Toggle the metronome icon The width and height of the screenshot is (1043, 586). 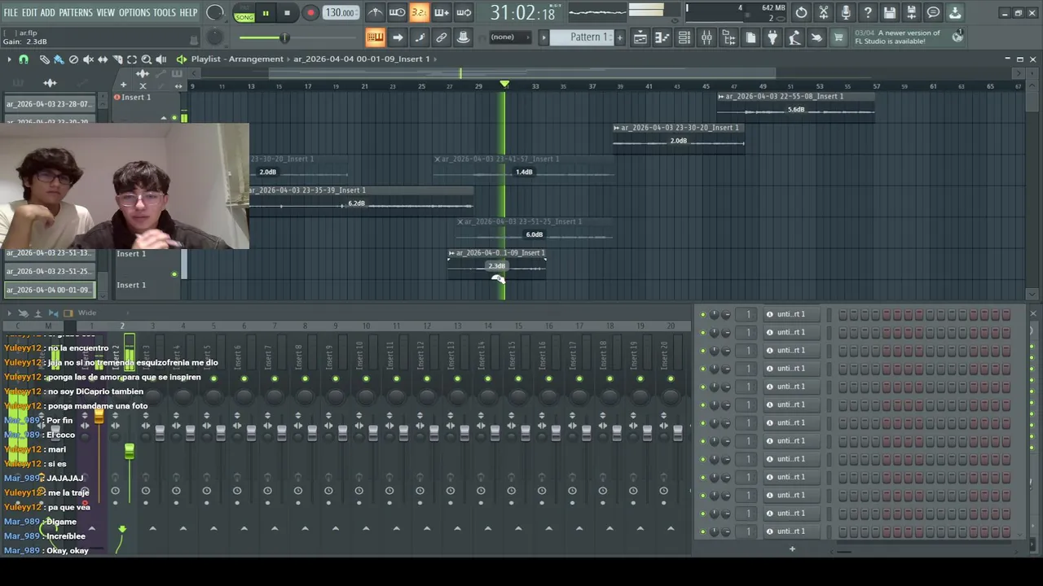click(x=375, y=12)
